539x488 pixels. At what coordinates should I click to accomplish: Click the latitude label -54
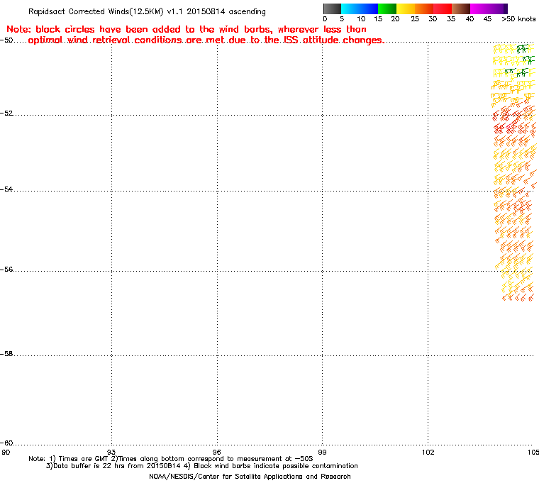pyautogui.click(x=6, y=189)
